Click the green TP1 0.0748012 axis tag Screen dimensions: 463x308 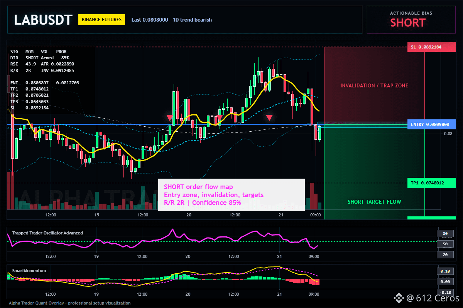tap(431, 183)
